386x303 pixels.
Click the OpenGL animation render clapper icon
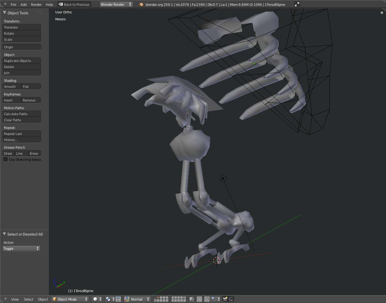[231, 299]
